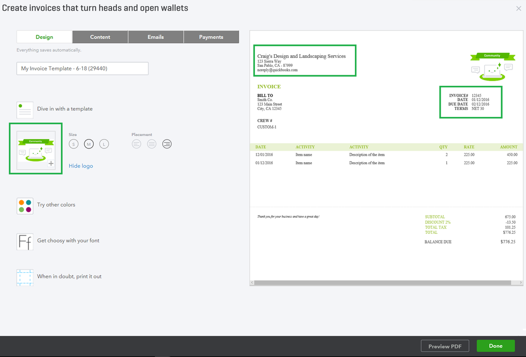The width and height of the screenshot is (526, 357).
Task: Close the invoice customization window
Action: tap(519, 9)
